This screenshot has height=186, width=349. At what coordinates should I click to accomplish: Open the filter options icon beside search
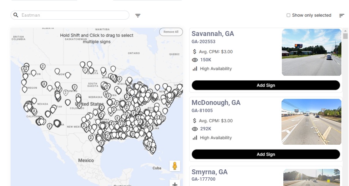[138, 15]
